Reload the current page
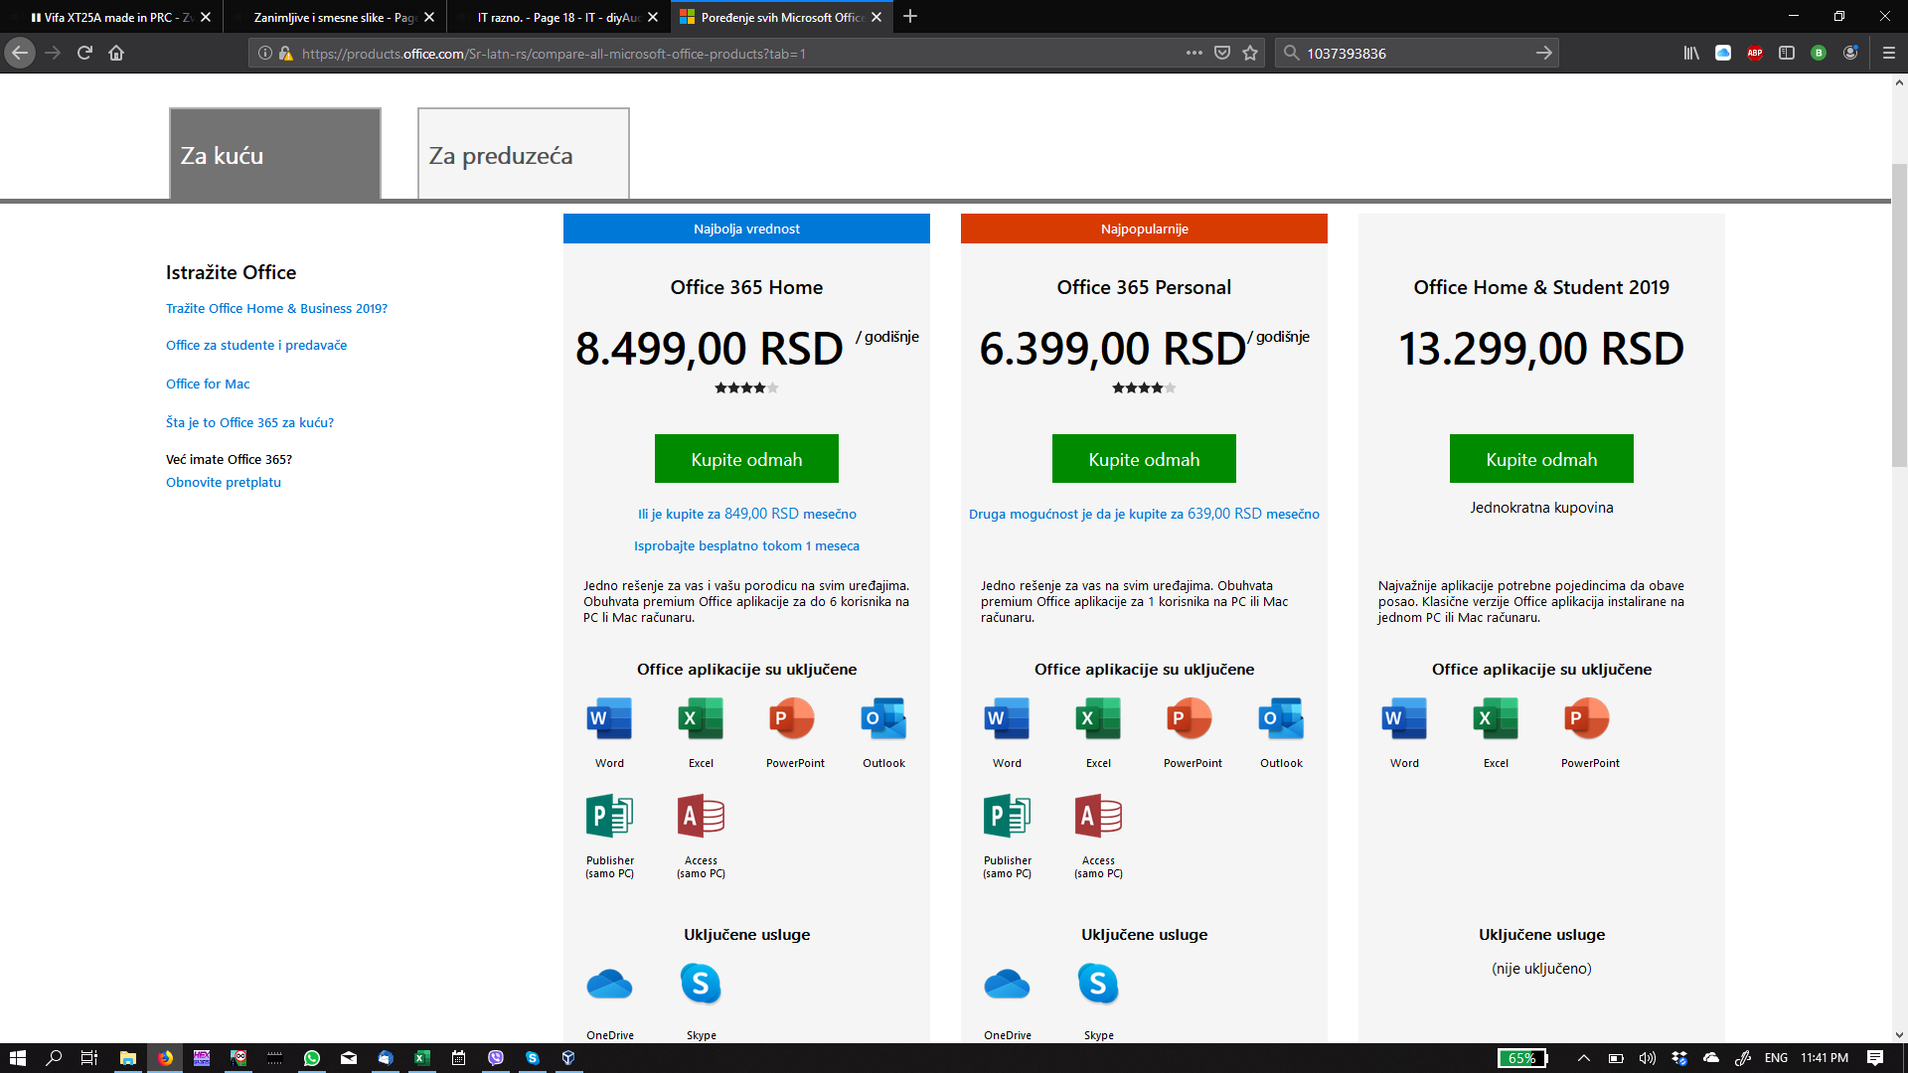This screenshot has height=1073, width=1908. [x=84, y=53]
